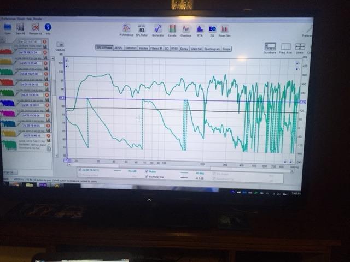Open the SPL Meter showing 83
The height and width of the screenshot is (262, 350).
[142, 29]
